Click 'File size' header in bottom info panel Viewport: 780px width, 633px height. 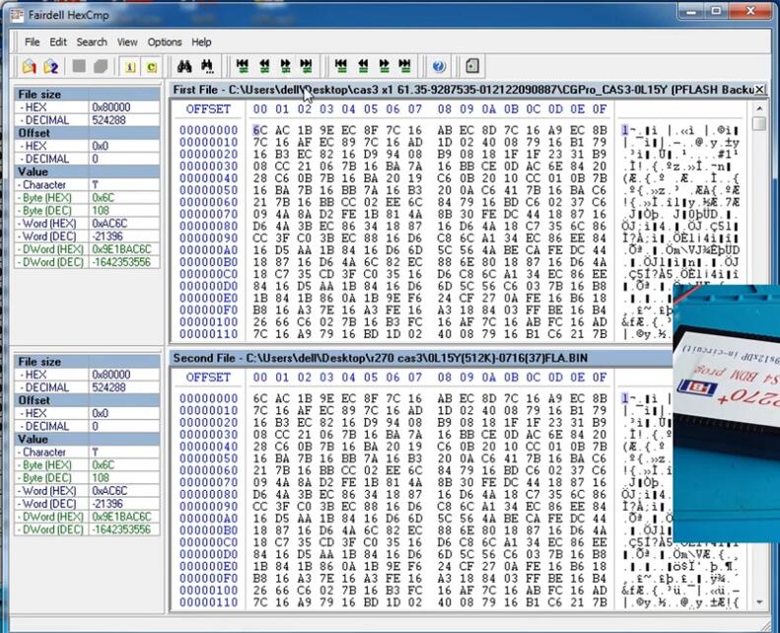tap(87, 362)
